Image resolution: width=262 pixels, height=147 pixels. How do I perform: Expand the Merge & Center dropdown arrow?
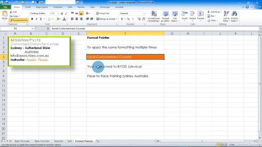[117, 19]
